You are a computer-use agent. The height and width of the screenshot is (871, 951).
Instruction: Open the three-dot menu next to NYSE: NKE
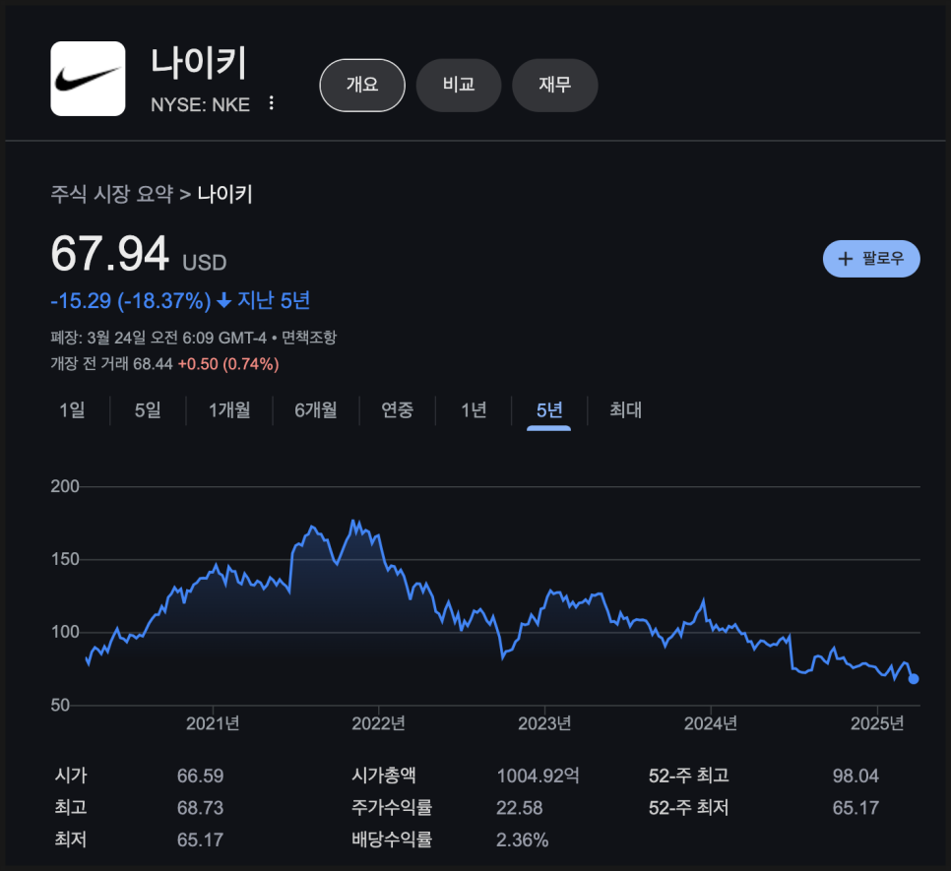tap(271, 103)
